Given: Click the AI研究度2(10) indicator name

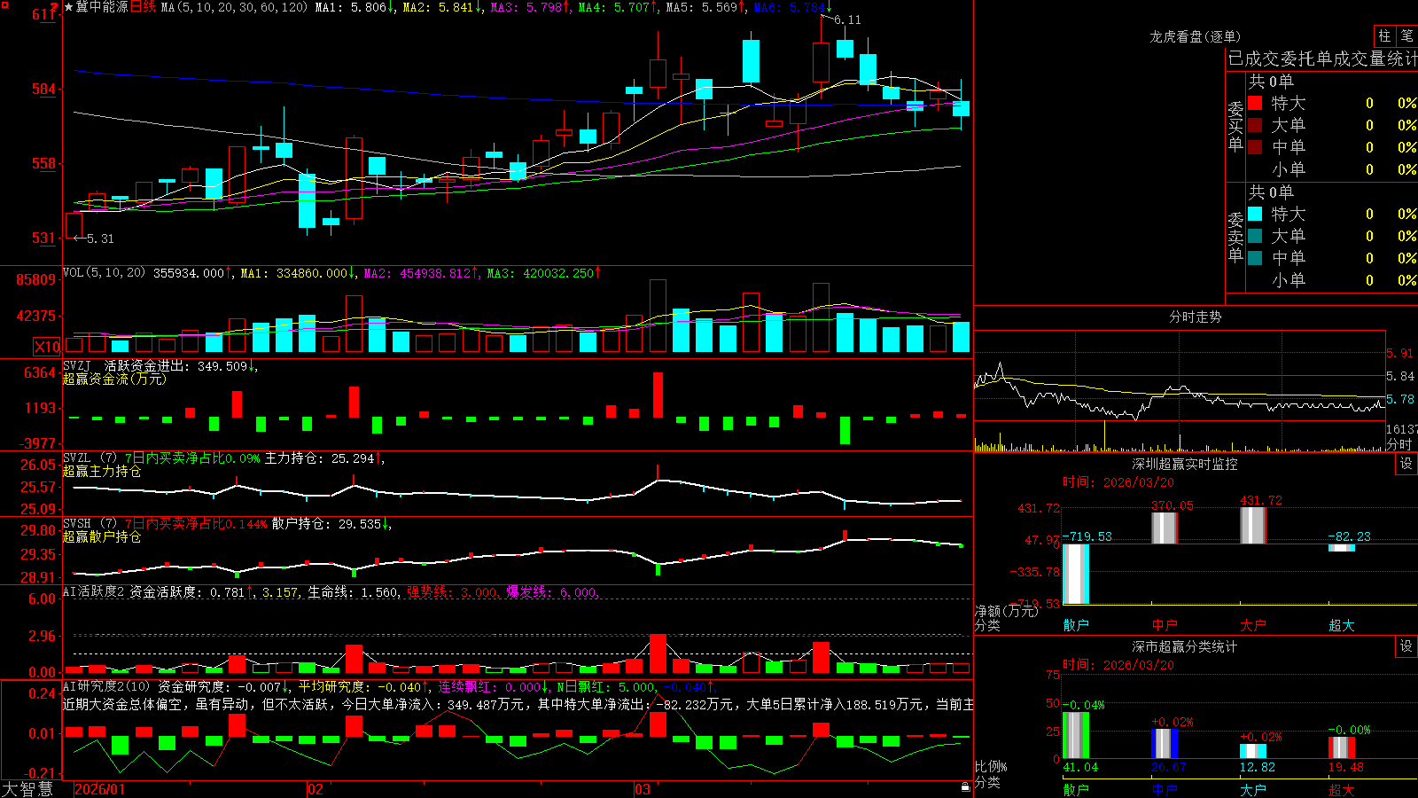Looking at the screenshot, I should pos(106,686).
